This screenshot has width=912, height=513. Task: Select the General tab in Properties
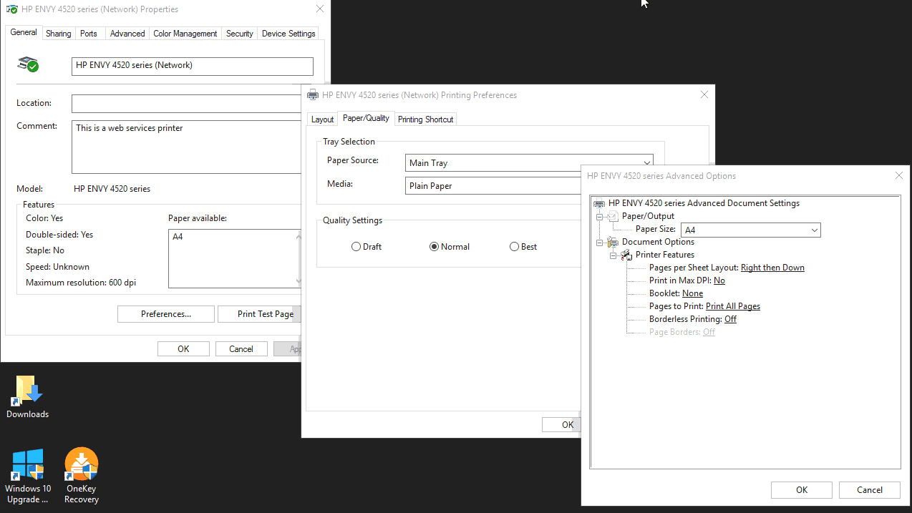24,32
